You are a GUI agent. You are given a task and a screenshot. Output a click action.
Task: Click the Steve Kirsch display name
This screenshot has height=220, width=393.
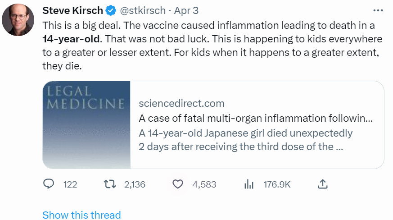coord(72,10)
